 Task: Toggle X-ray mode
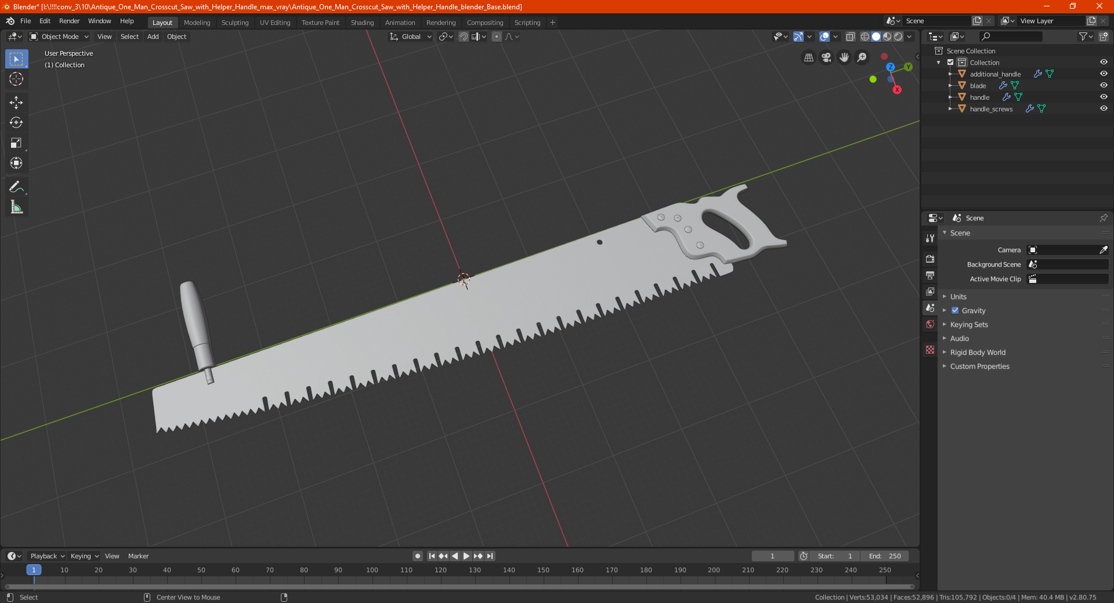point(850,37)
